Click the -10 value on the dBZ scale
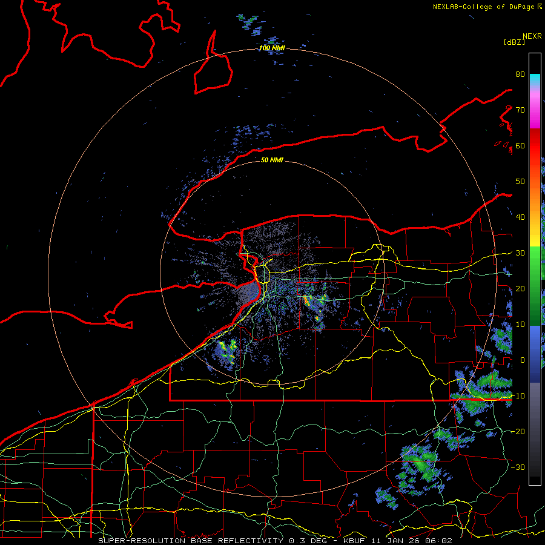The width and height of the screenshot is (545, 545). [x=518, y=396]
